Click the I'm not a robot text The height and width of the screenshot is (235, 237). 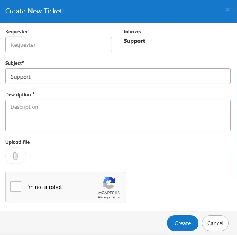44,187
